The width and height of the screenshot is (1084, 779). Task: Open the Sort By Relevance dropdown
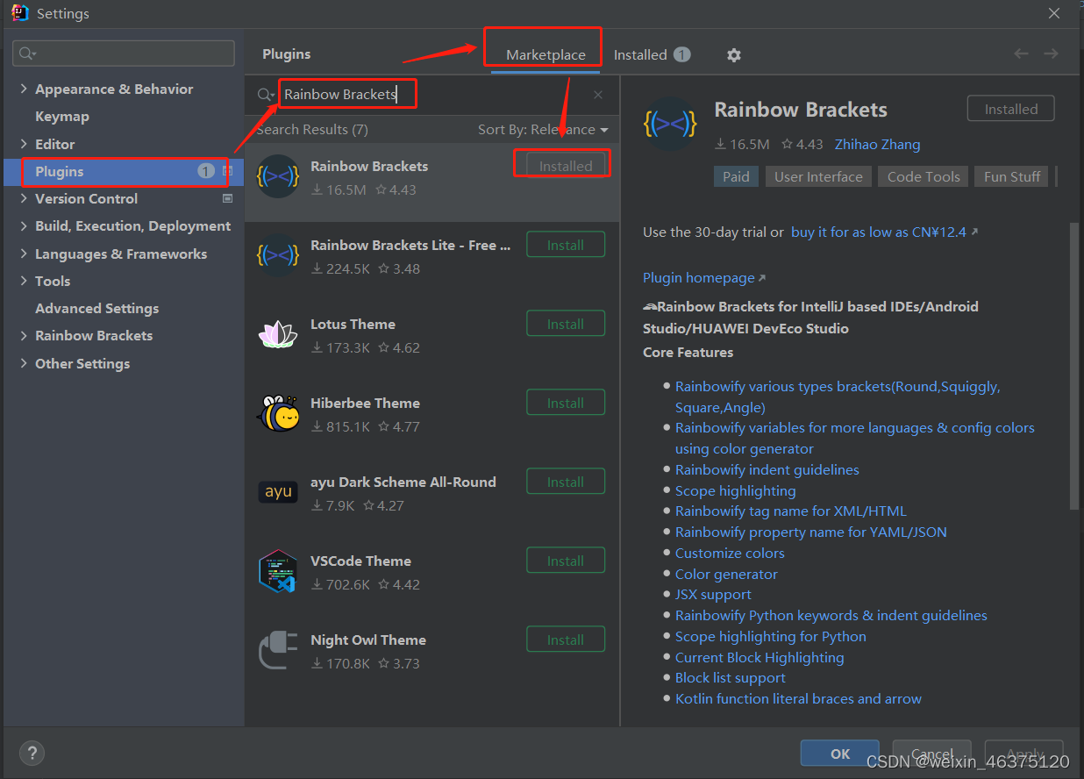click(x=543, y=130)
